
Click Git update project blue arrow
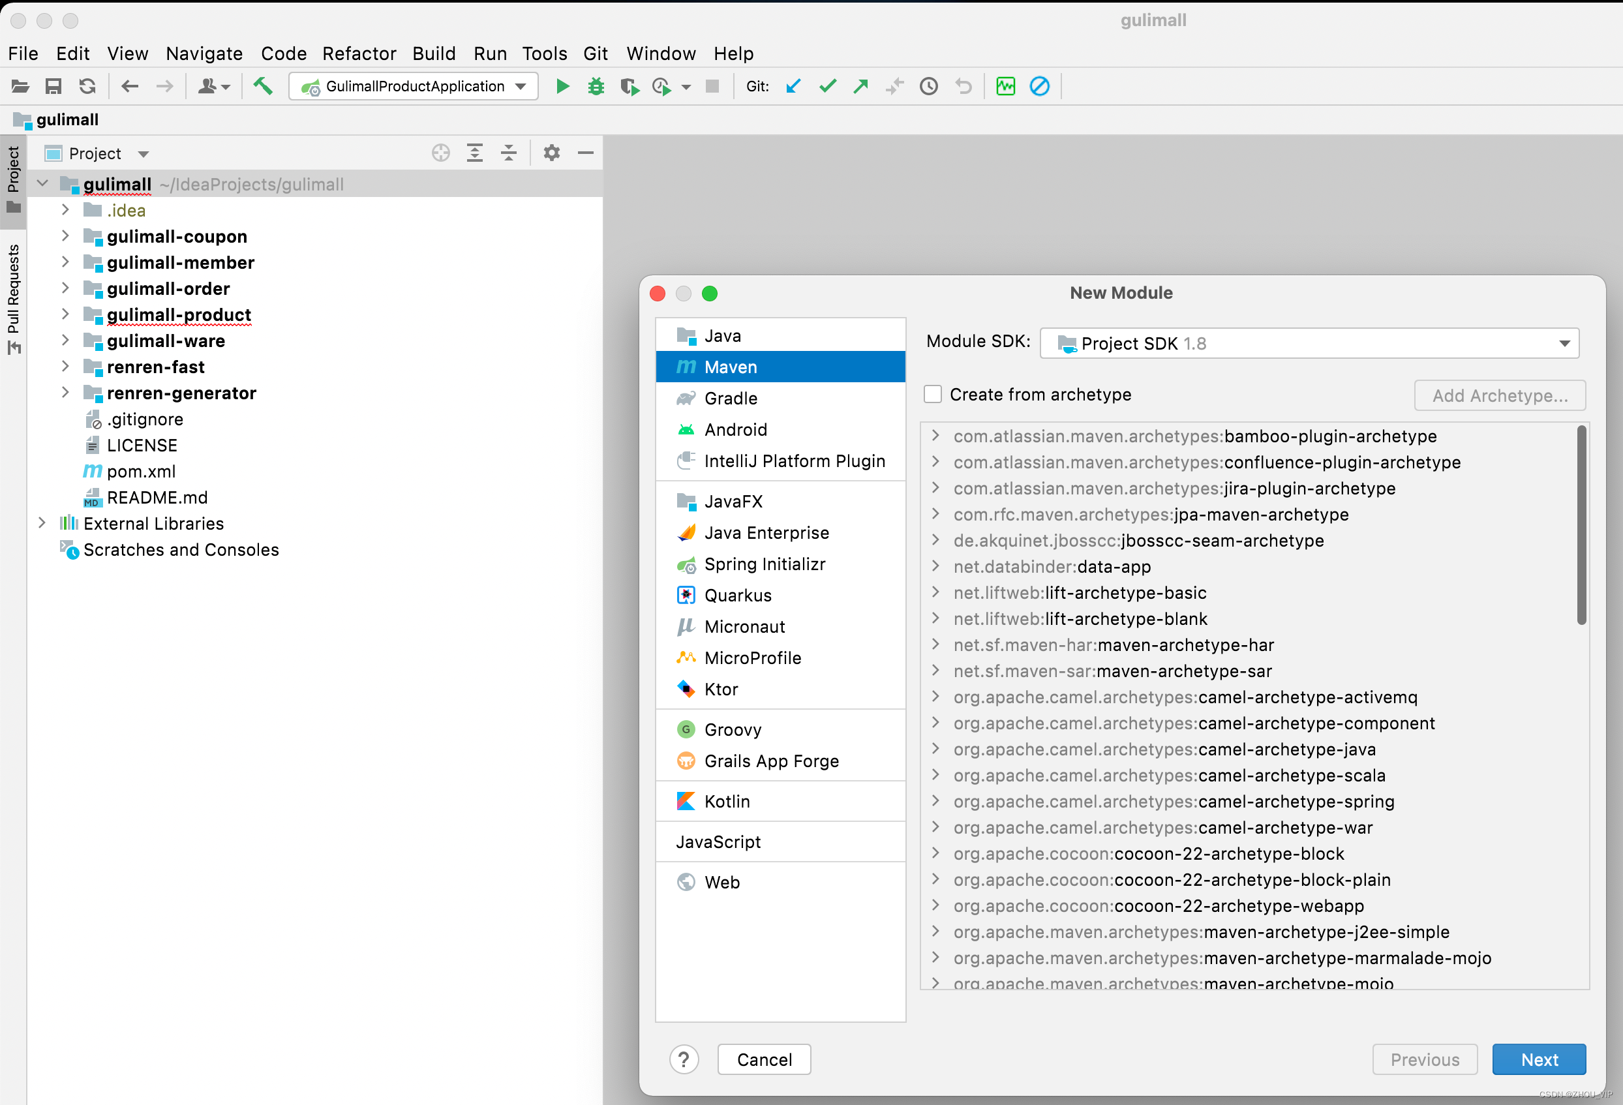[x=793, y=87]
